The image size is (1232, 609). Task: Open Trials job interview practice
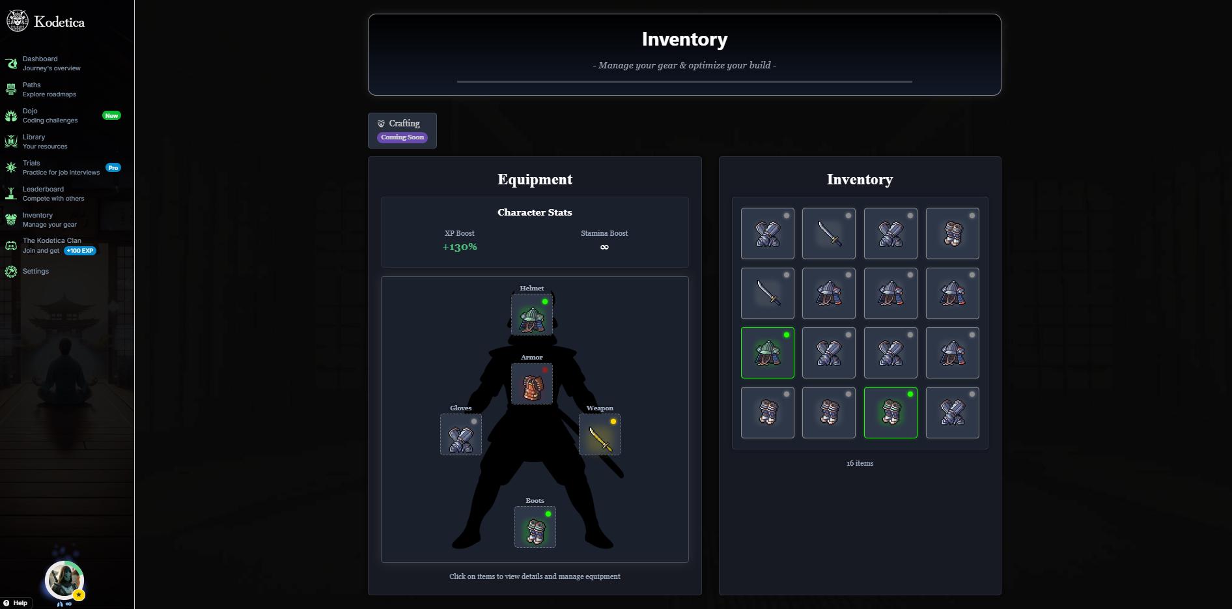click(x=61, y=167)
